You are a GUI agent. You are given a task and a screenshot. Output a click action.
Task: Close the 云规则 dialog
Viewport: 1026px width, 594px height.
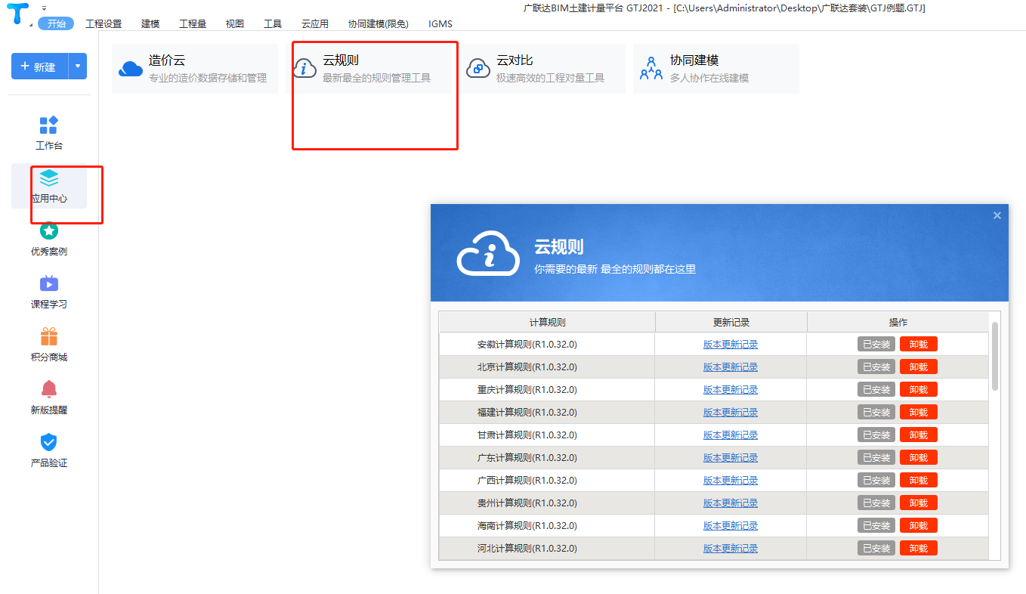[997, 215]
